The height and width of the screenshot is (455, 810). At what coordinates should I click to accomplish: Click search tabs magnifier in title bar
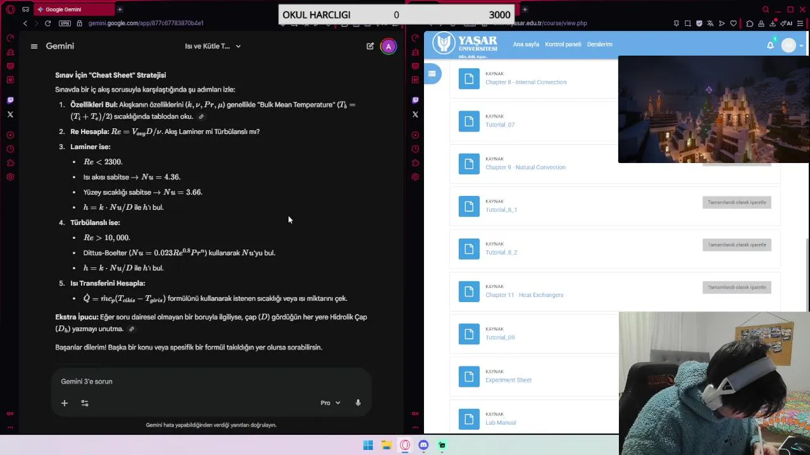(766, 9)
